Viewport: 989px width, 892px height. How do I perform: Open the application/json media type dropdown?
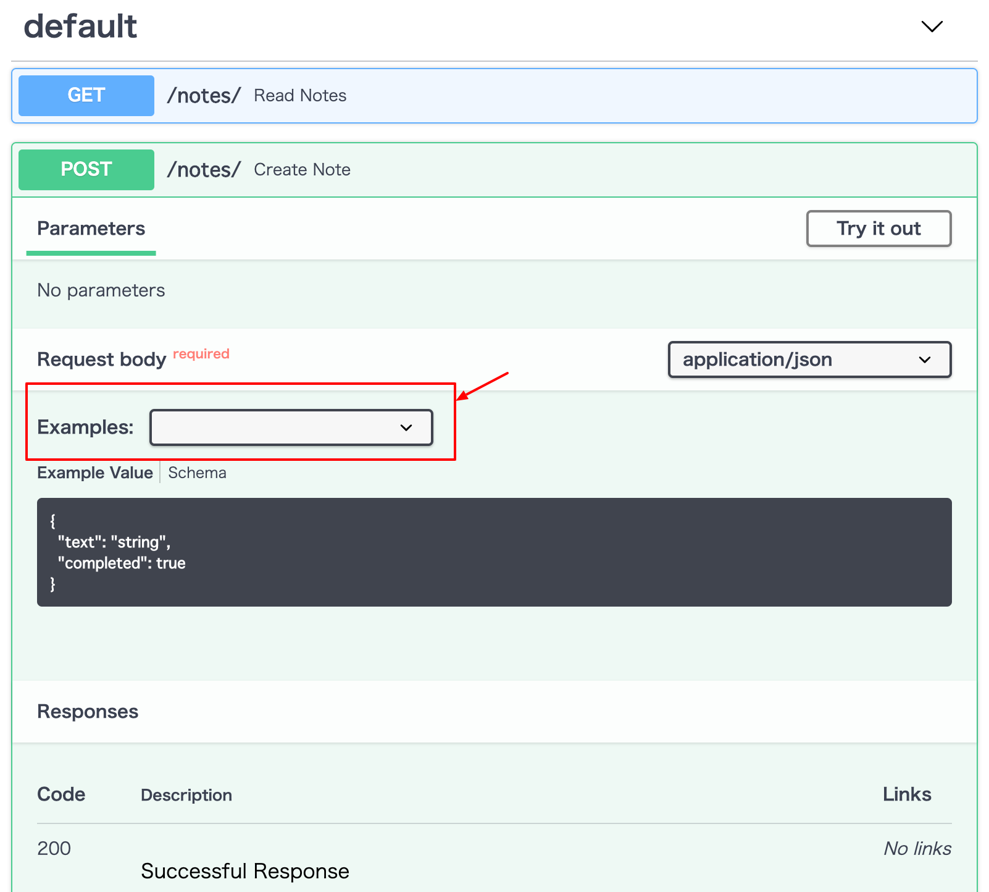tap(809, 360)
